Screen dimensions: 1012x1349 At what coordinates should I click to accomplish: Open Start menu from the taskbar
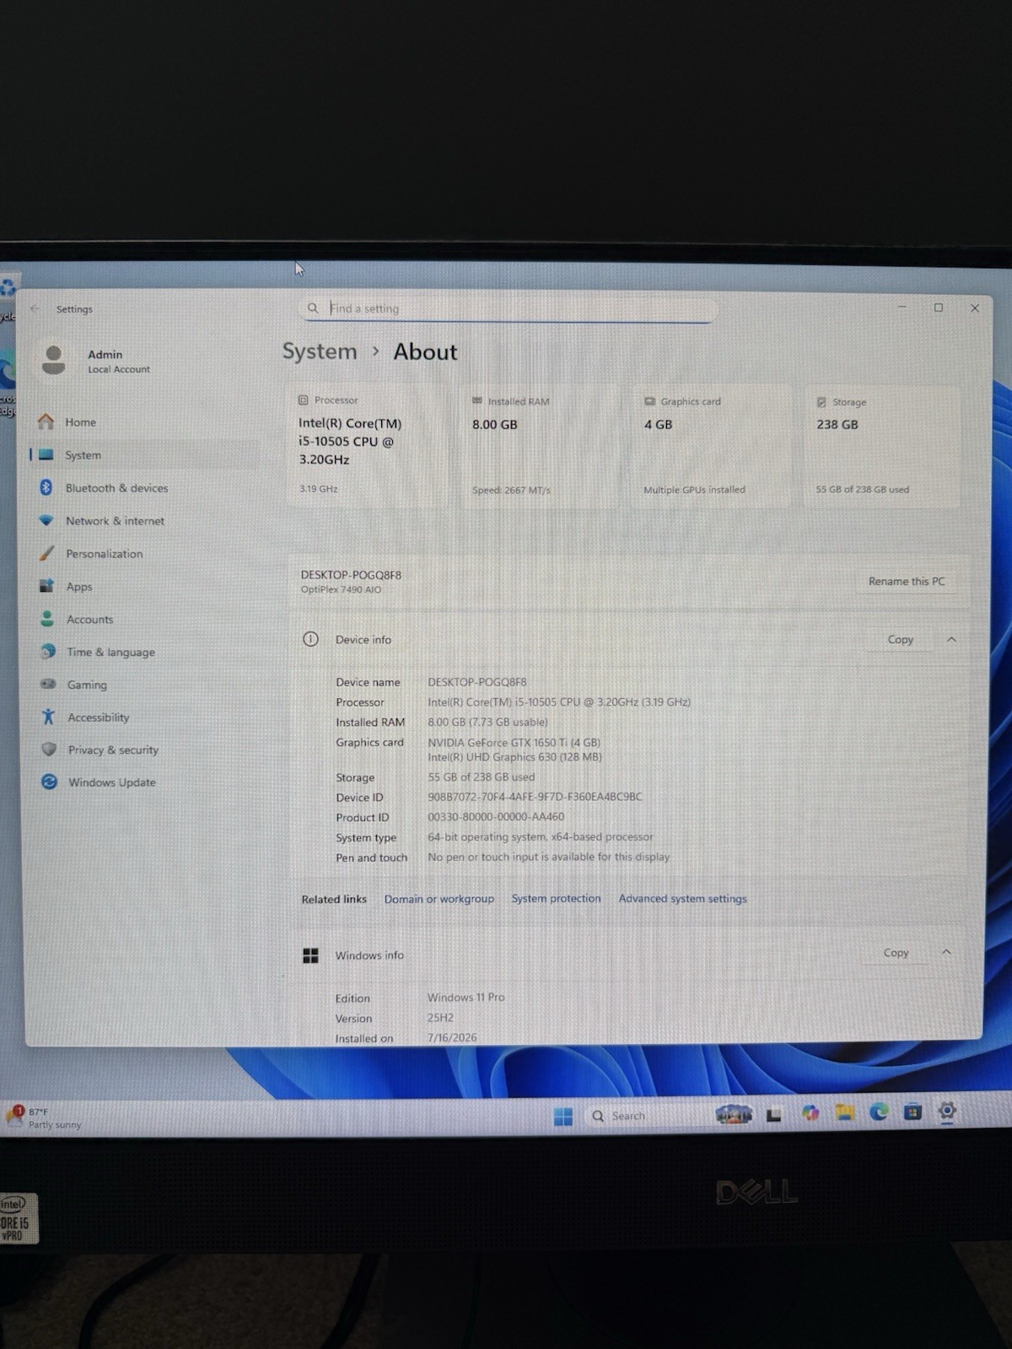(x=563, y=1116)
